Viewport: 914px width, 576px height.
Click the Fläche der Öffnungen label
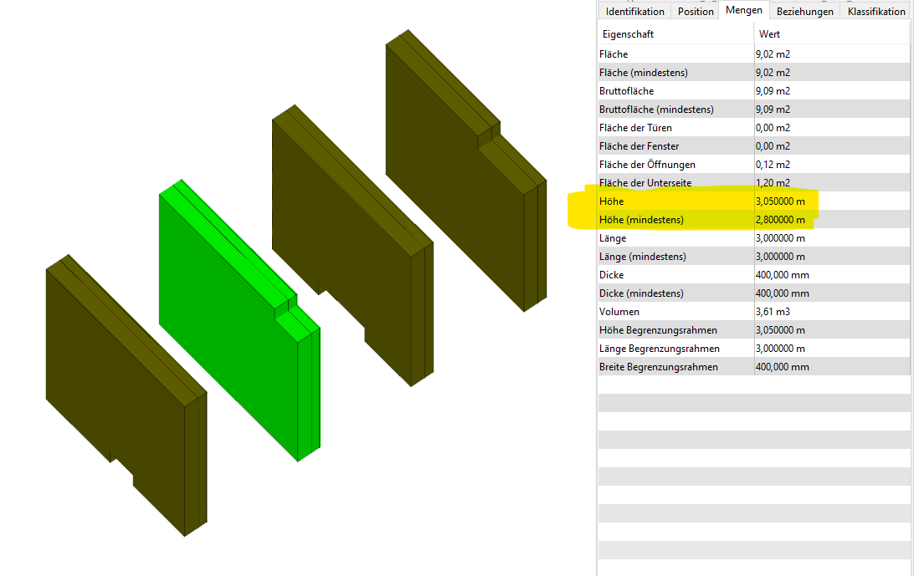click(647, 165)
